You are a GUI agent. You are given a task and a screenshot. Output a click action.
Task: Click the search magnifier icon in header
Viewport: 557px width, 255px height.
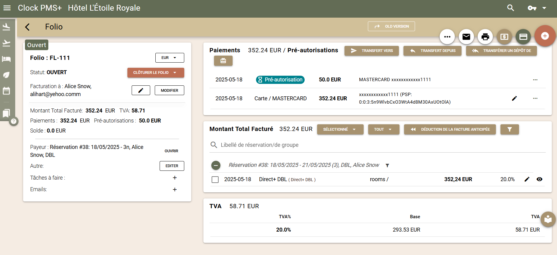(x=511, y=8)
